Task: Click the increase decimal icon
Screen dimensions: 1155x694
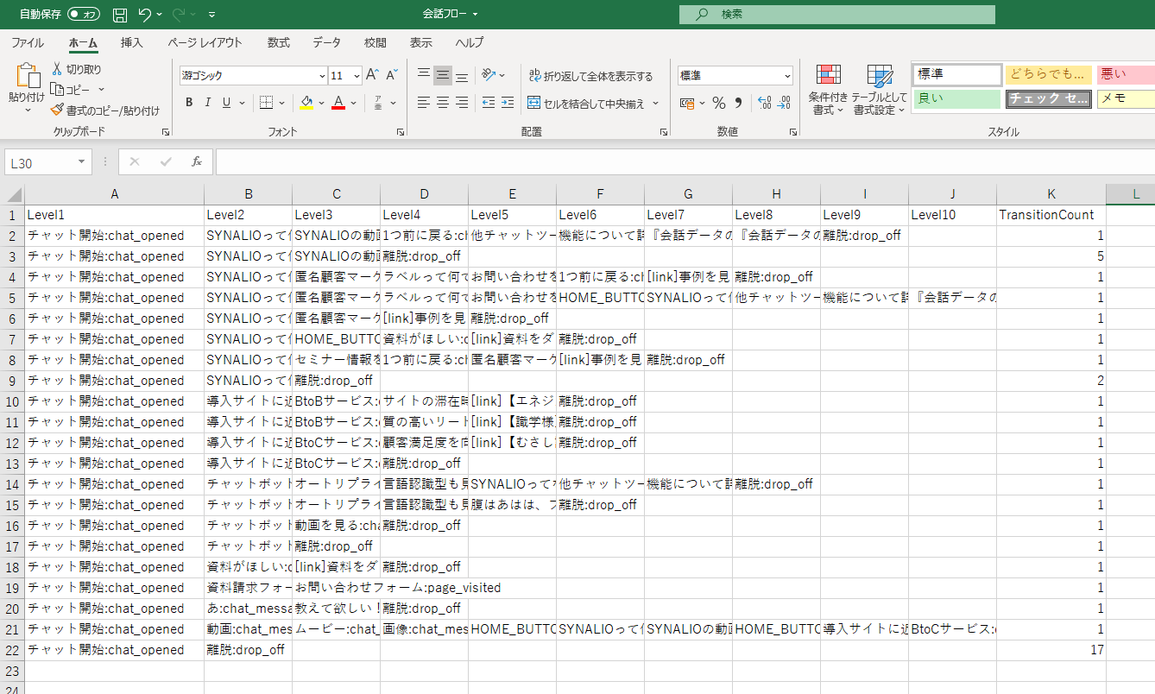Action: tap(765, 103)
